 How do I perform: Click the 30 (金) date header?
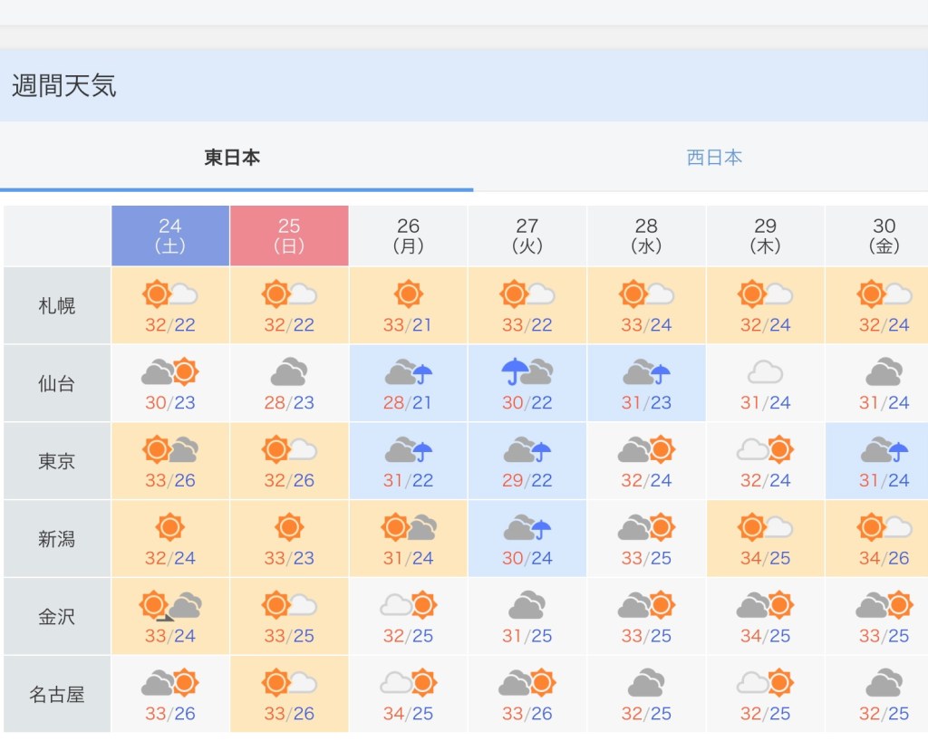pyautogui.click(x=884, y=236)
